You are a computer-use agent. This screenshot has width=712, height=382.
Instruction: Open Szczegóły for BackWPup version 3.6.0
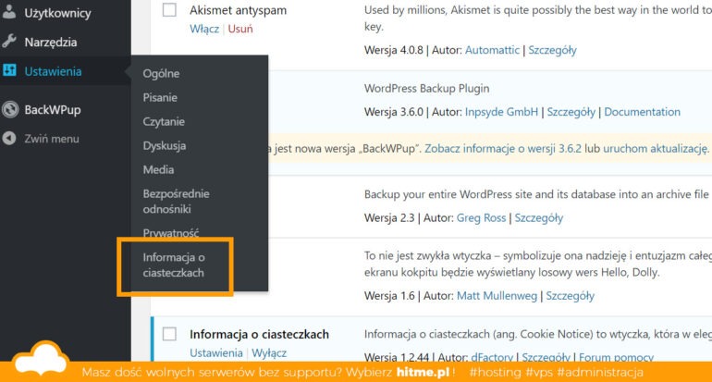[x=571, y=112]
